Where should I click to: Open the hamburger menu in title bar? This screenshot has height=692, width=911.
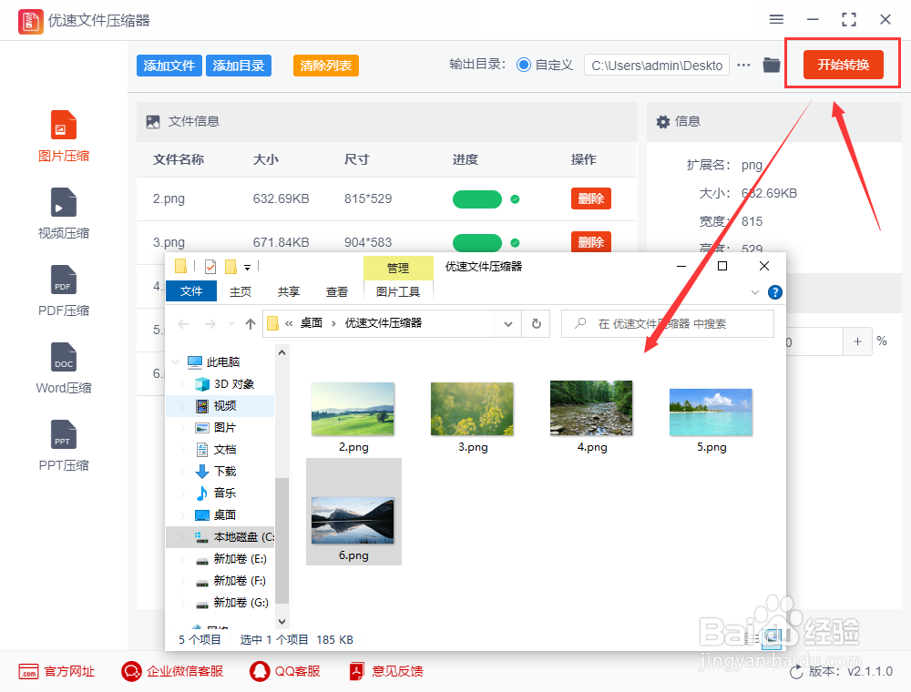pos(776,20)
